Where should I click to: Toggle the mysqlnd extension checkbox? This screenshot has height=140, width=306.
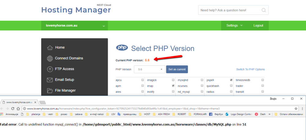pyautogui.click(x=202, y=80)
